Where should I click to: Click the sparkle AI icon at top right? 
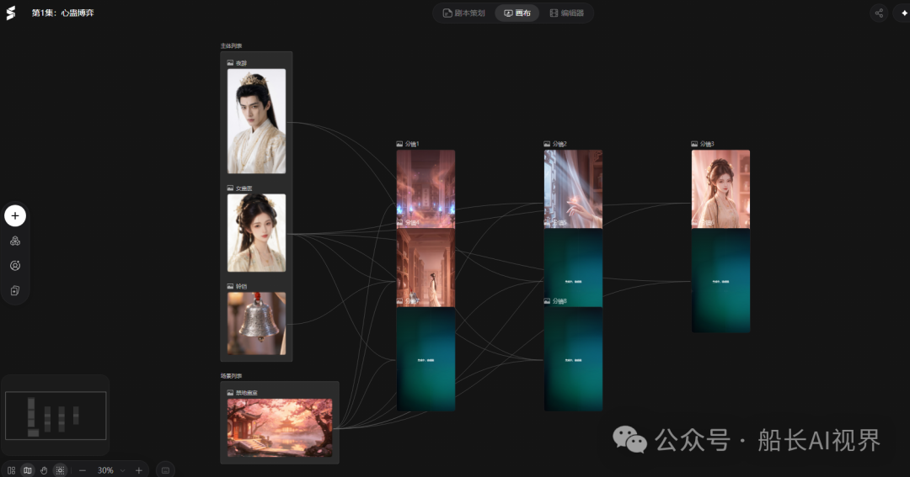coord(903,13)
